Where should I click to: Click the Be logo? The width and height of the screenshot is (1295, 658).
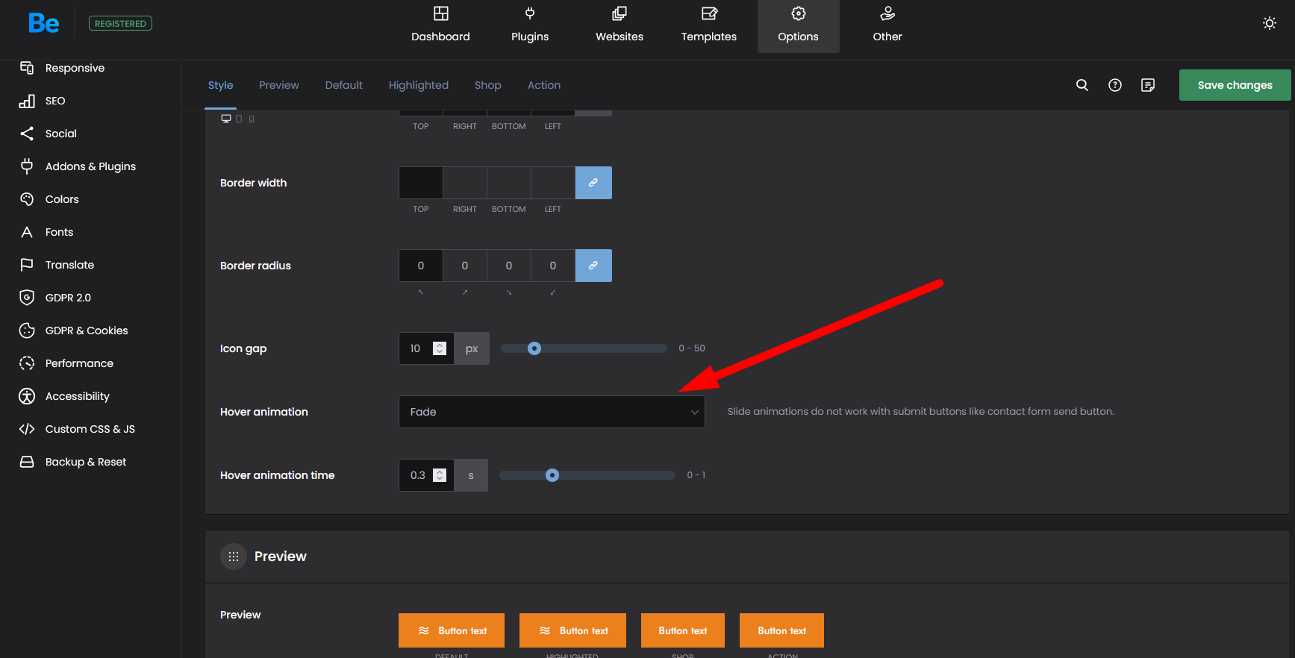(x=43, y=24)
